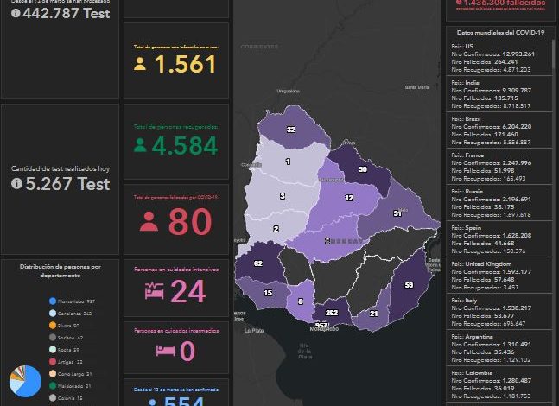559x406 pixels.
Task: Click the red person icon beside 80
Action: [149, 222]
